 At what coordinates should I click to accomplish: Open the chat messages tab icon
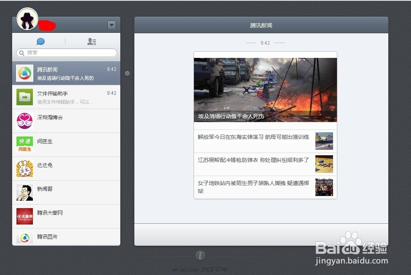40,41
